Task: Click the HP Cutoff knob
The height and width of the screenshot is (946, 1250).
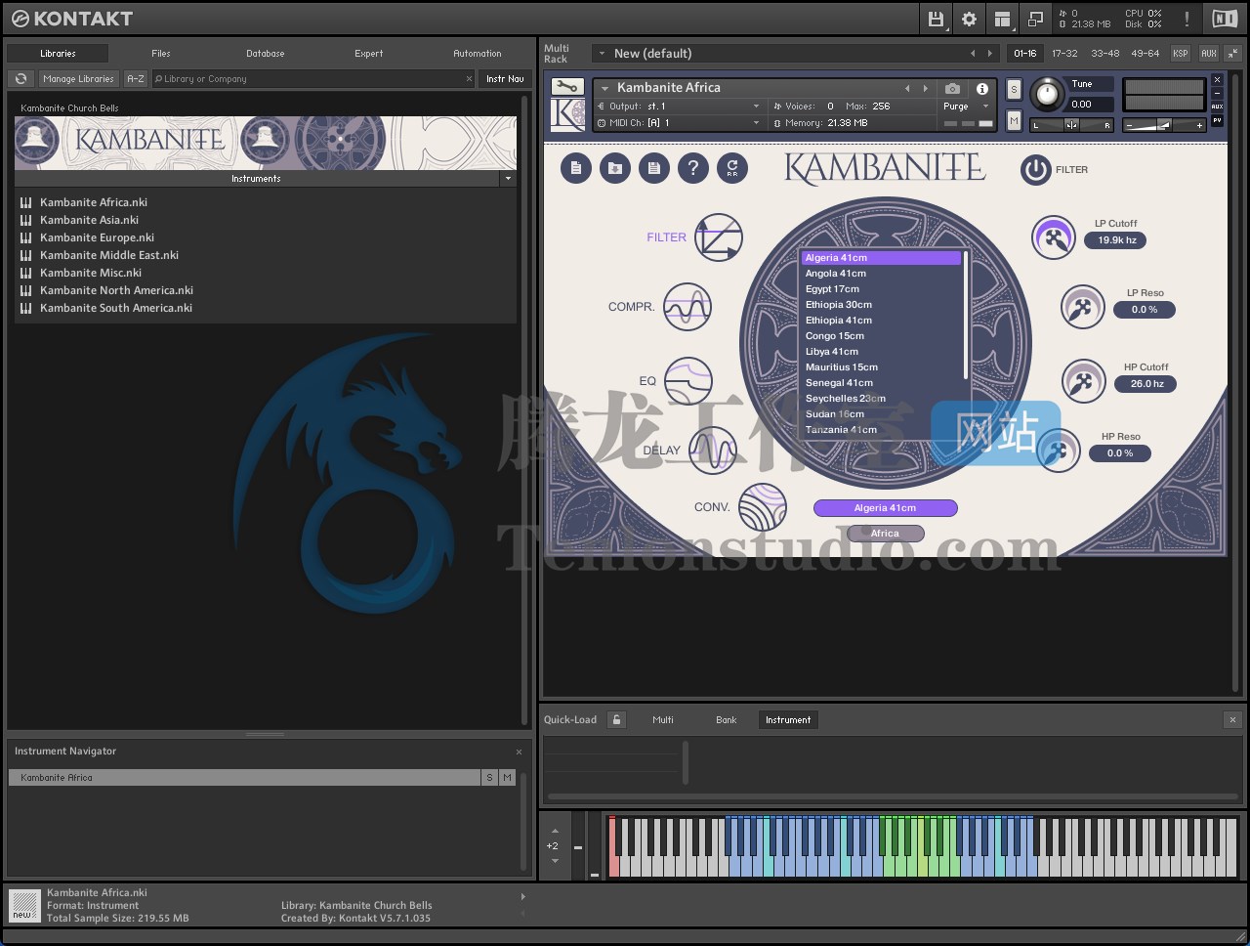Action: click(1083, 381)
